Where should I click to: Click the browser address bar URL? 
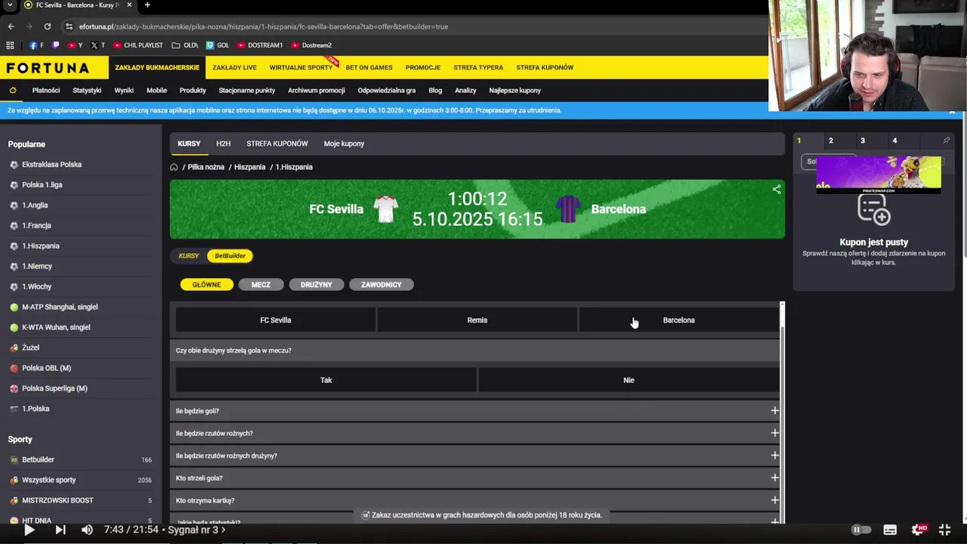(263, 26)
